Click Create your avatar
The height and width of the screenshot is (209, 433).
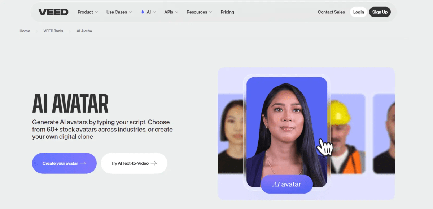coord(64,163)
